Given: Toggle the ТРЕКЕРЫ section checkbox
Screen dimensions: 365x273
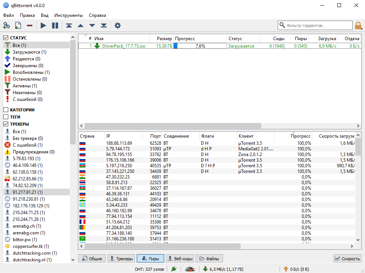Looking at the screenshot, I should (x=6, y=124).
